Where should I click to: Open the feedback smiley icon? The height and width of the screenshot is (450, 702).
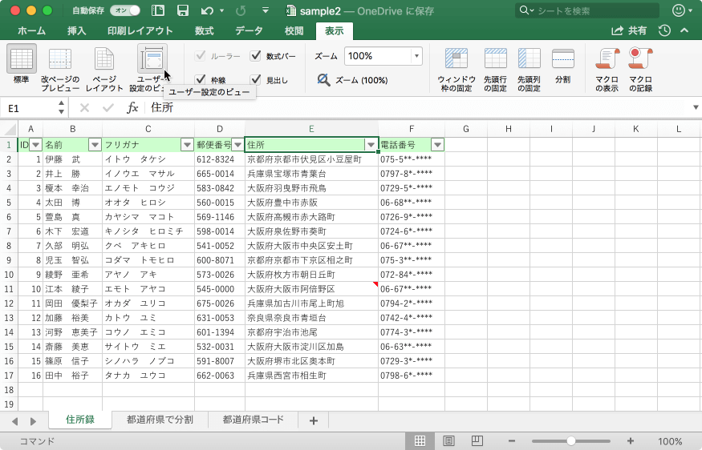pyautogui.click(x=678, y=10)
